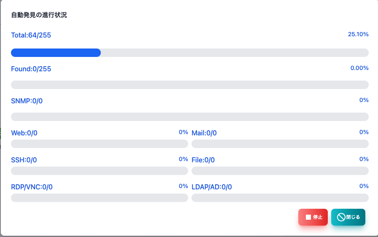Screen dimensions: 378x237
Task: Click the square stop icon
Action: [x=308, y=217]
